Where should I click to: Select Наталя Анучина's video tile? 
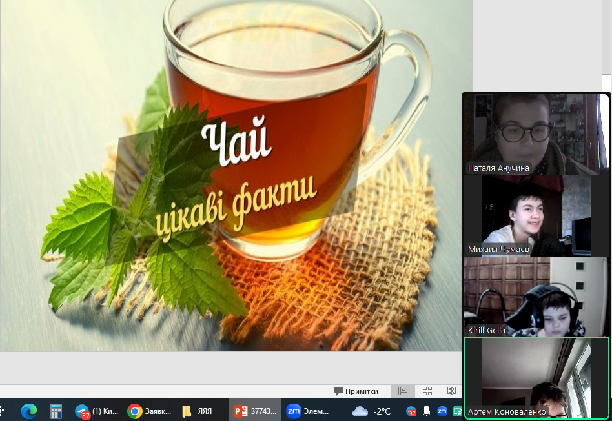pyautogui.click(x=536, y=135)
